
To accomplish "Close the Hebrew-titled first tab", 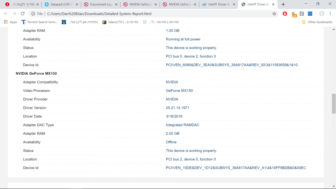I will coord(38,4).
